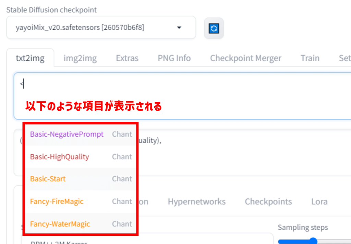Open the yayoiMix_v20 checkpoint dropdown

coord(101,28)
